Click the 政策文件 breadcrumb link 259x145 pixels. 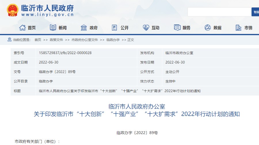(x=56, y=40)
